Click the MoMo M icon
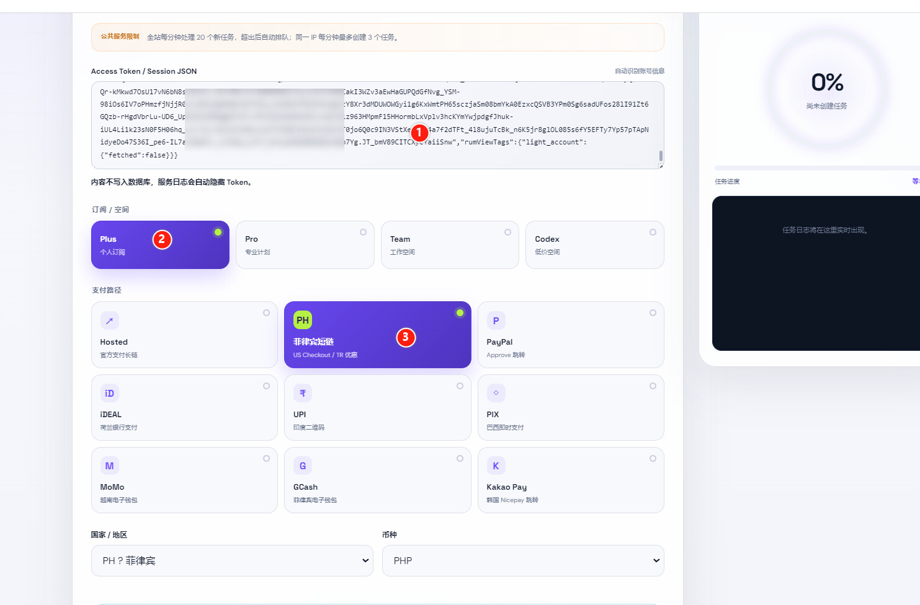 [109, 466]
